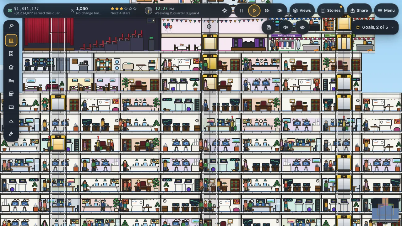Open the home apartments category

pyautogui.click(x=11, y=67)
